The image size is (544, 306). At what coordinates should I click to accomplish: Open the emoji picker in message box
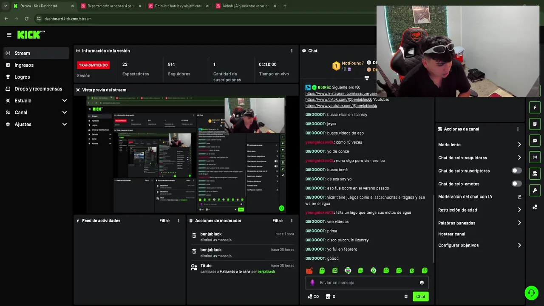422,283
